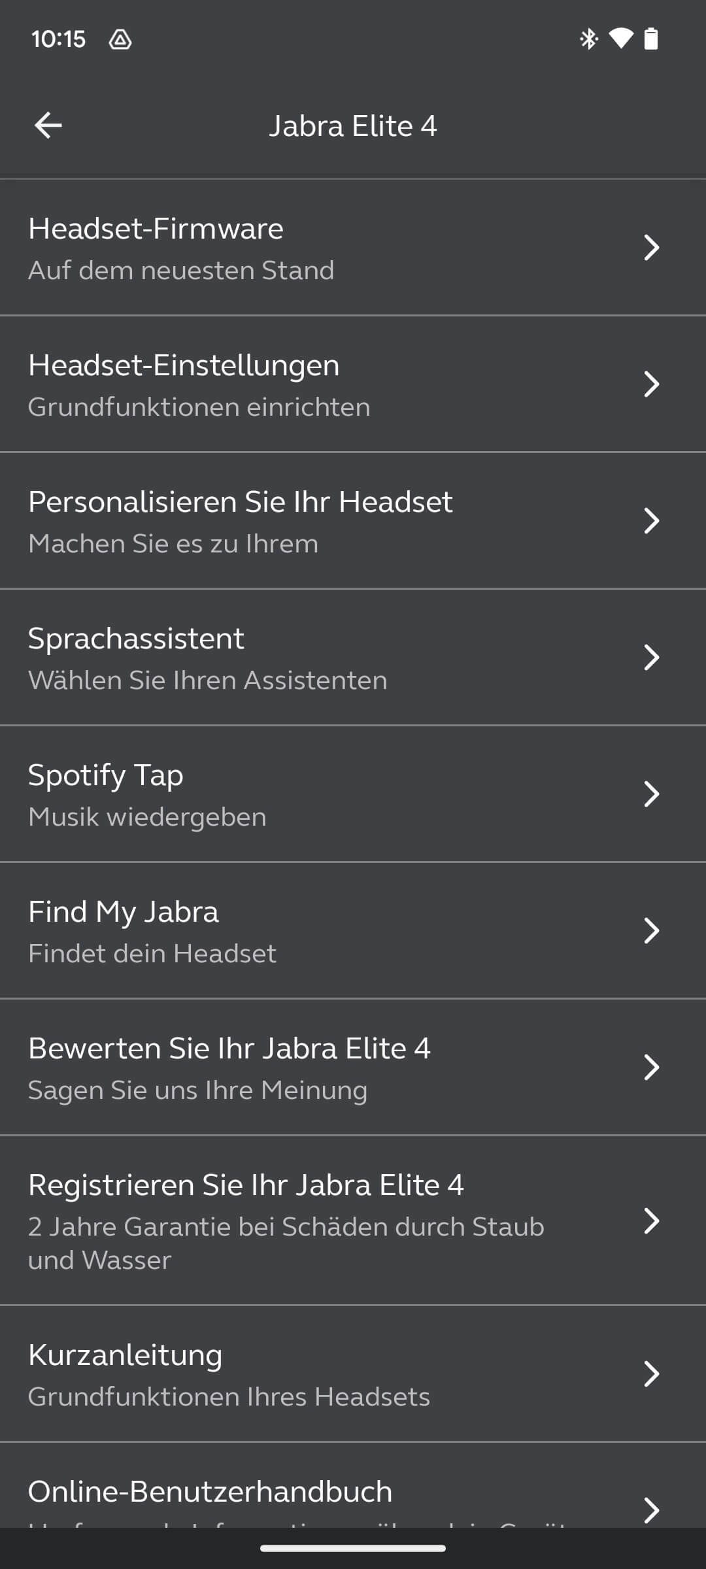Viewport: 706px width, 1569px height.
Task: Tap Bewerten Sie Ihr Jabra Elite 4
Action: pos(261,1068)
